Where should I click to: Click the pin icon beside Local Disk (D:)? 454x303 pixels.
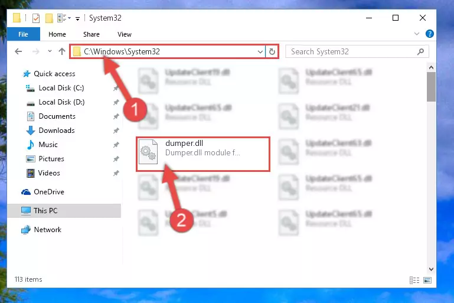point(116,102)
